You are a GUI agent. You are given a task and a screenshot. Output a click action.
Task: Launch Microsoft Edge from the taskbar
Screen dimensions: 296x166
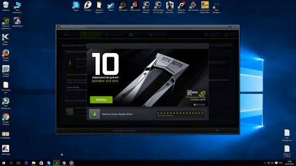[26, 163]
